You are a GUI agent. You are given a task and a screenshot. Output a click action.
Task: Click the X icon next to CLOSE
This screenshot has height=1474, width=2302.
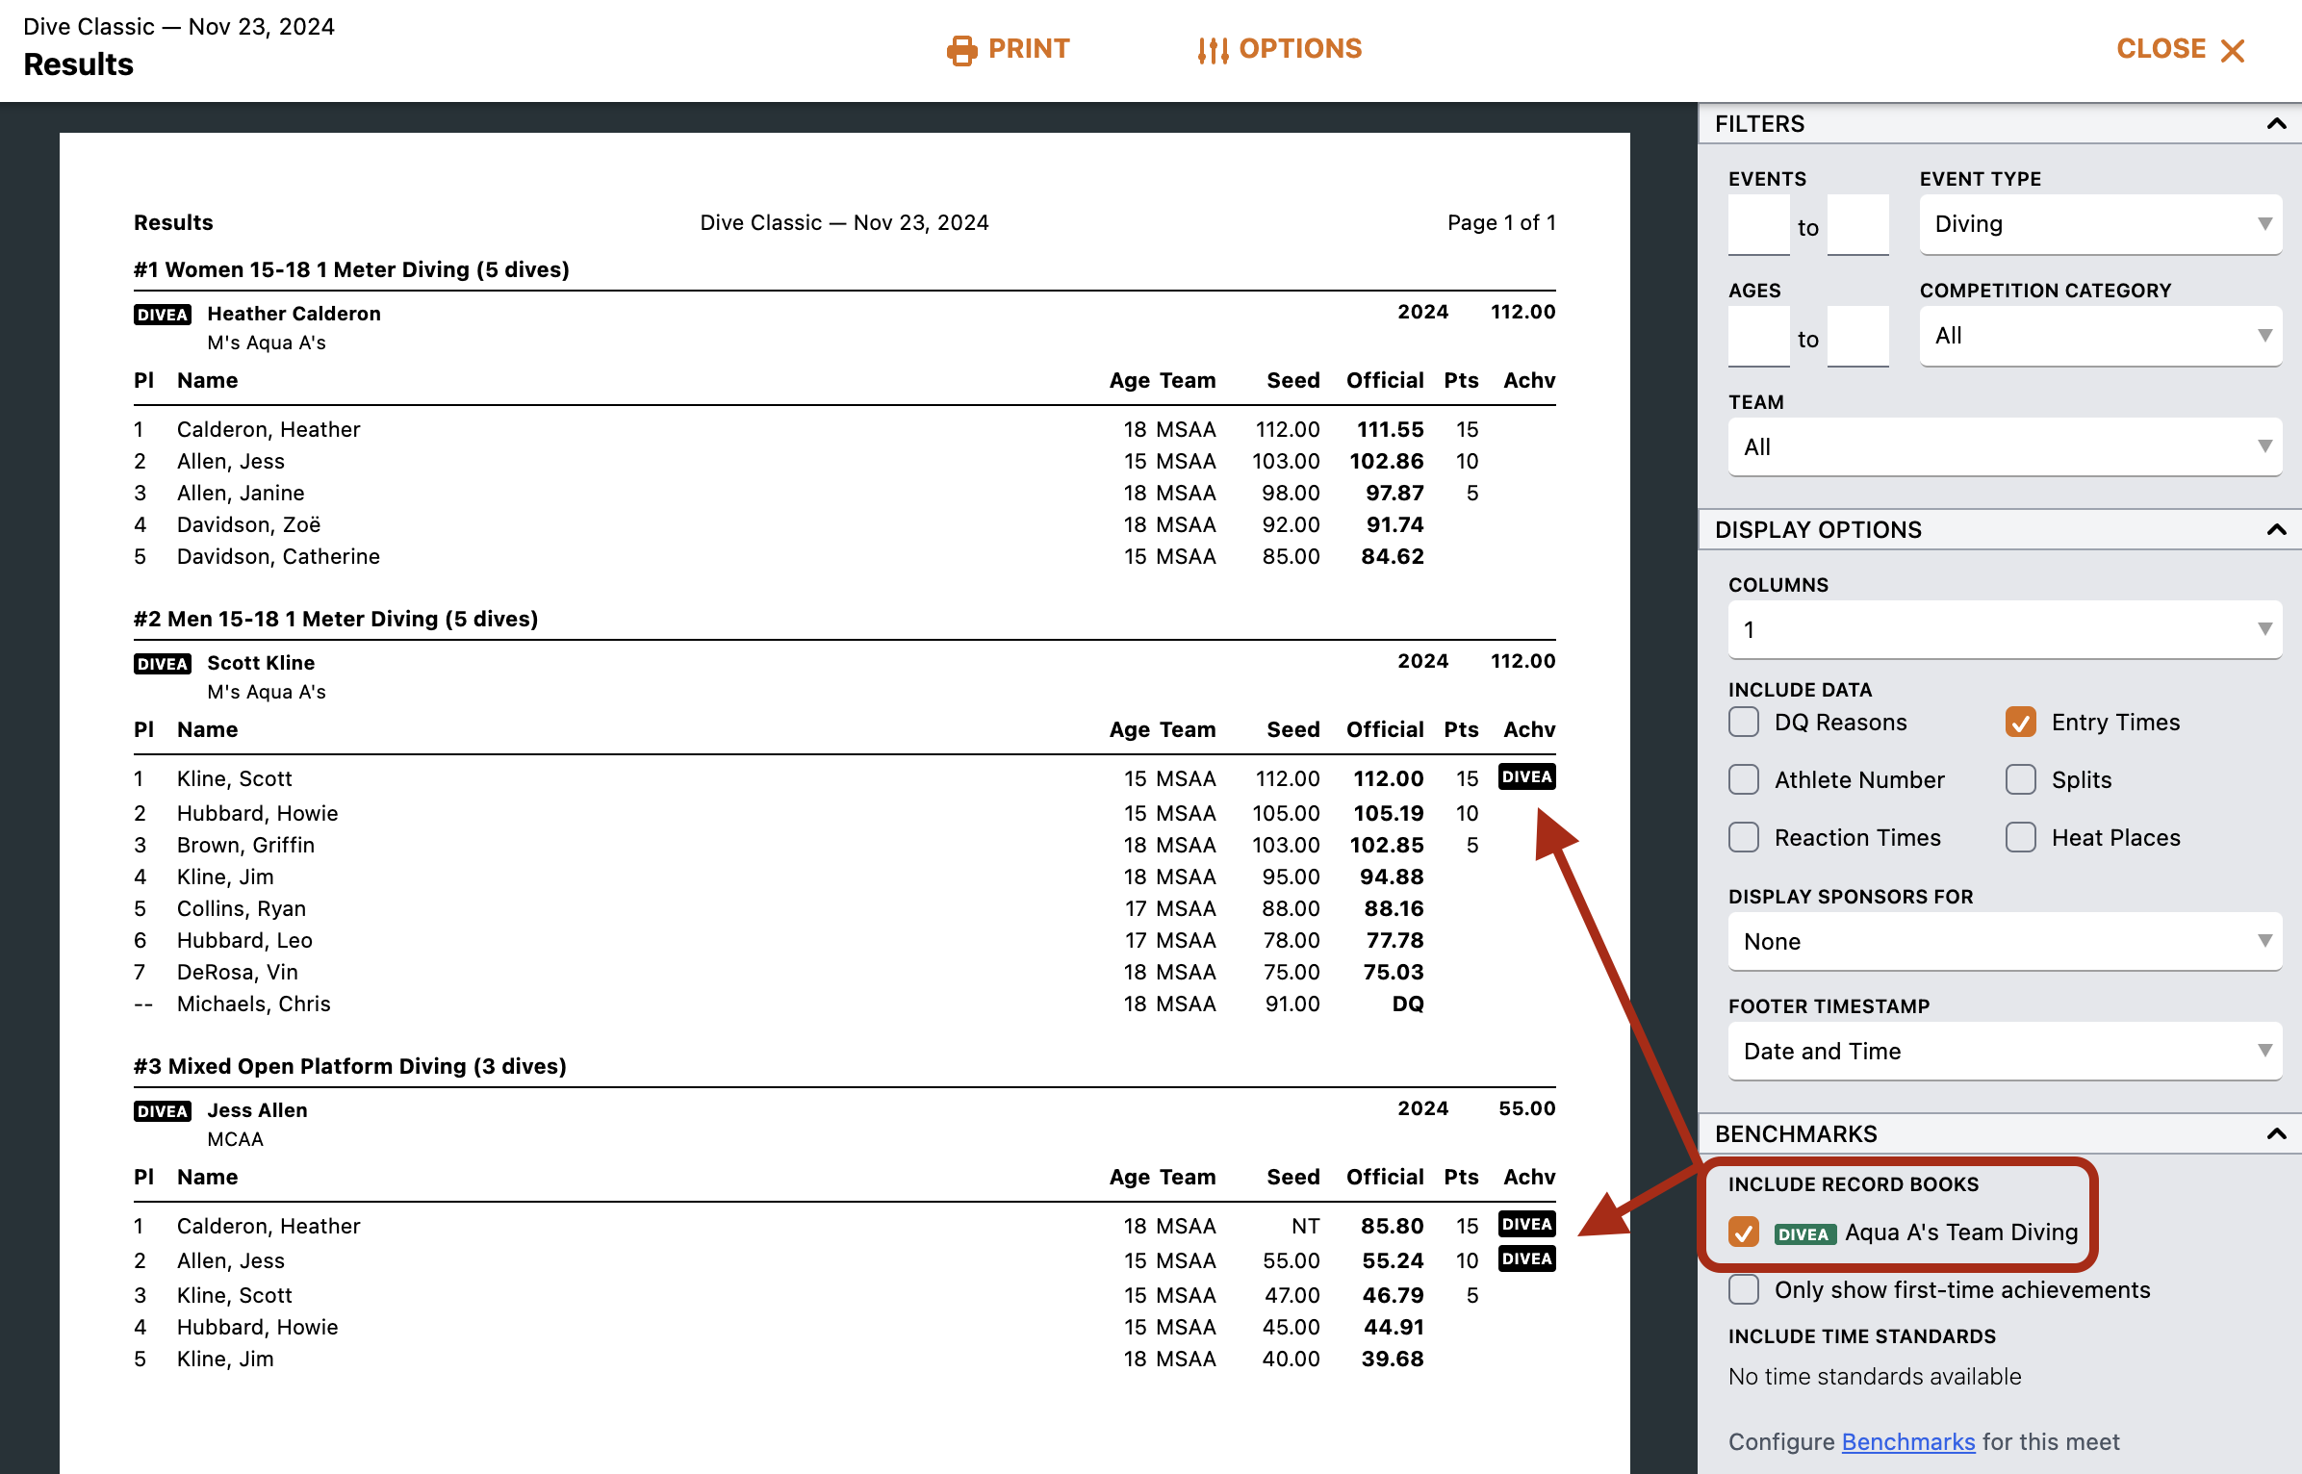point(2233,51)
